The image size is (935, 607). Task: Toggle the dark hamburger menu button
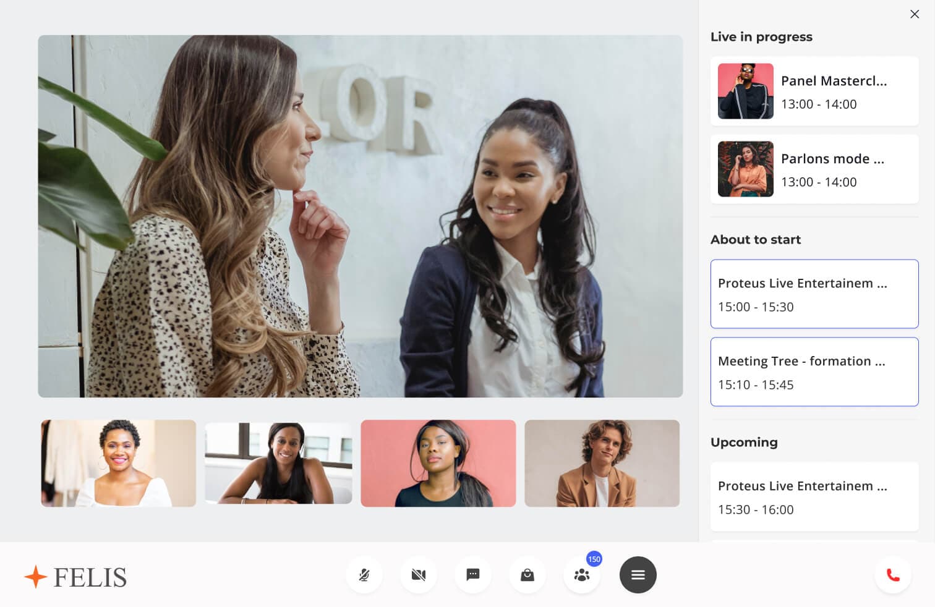(x=638, y=575)
